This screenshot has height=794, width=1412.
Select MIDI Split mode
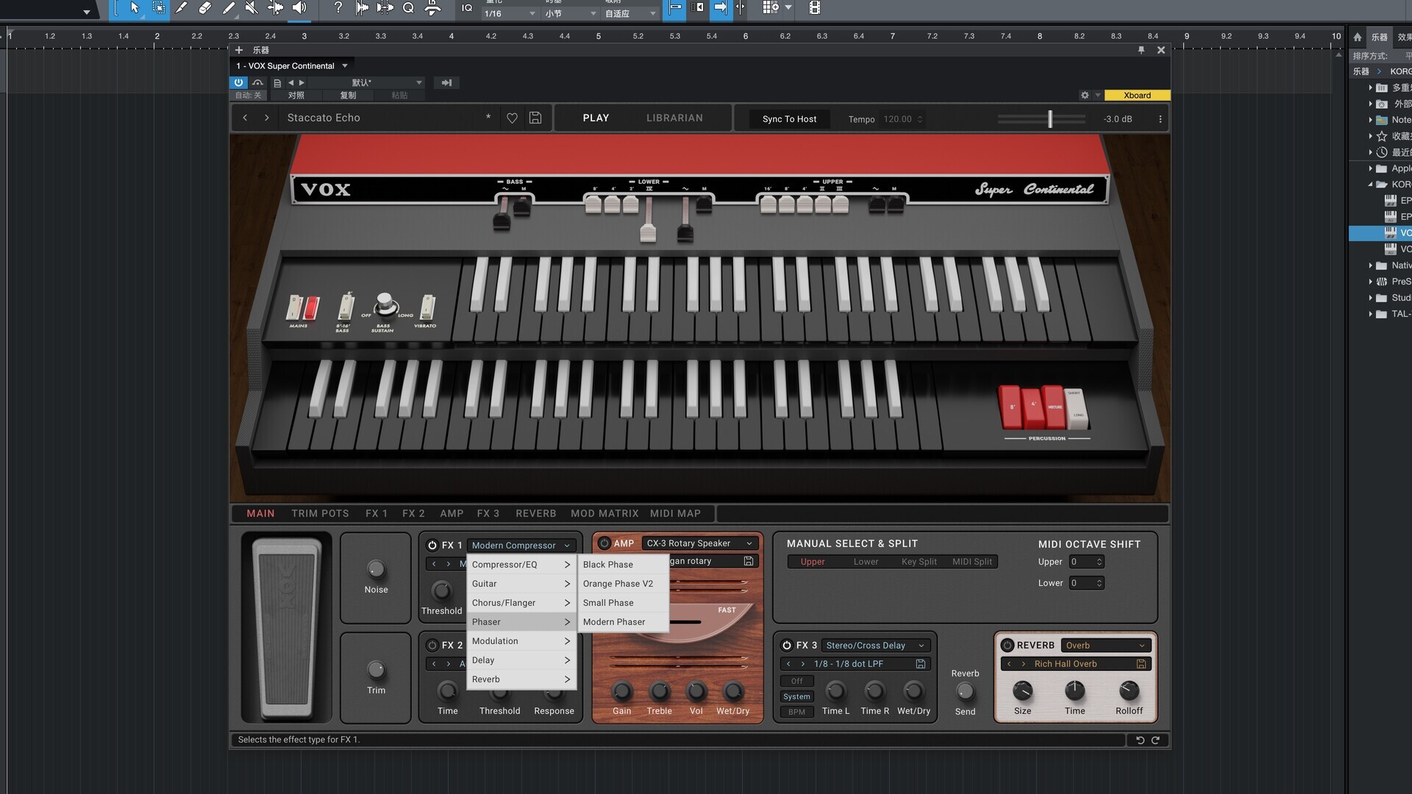click(971, 562)
